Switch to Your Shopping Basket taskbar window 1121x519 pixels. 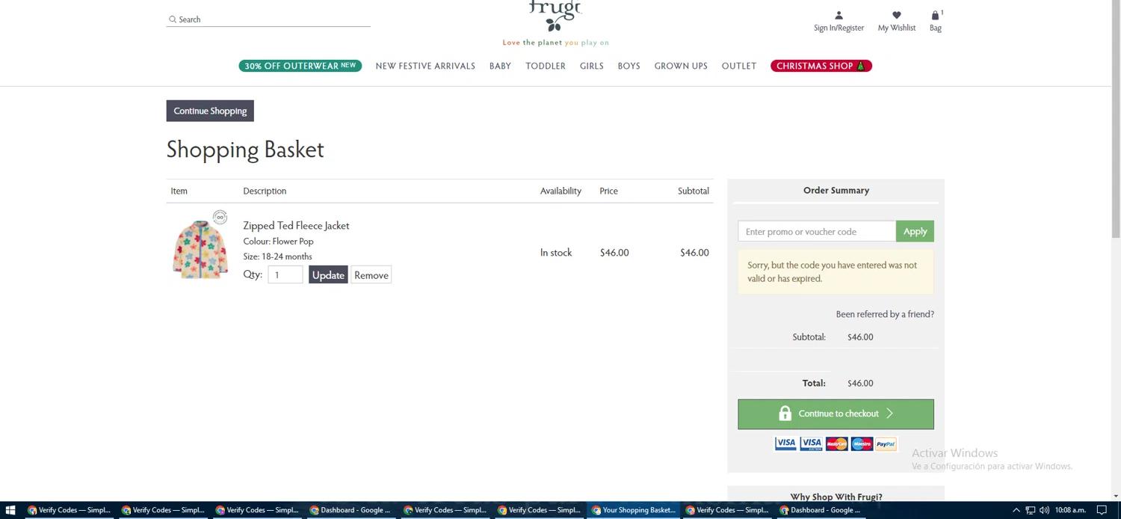click(x=634, y=510)
